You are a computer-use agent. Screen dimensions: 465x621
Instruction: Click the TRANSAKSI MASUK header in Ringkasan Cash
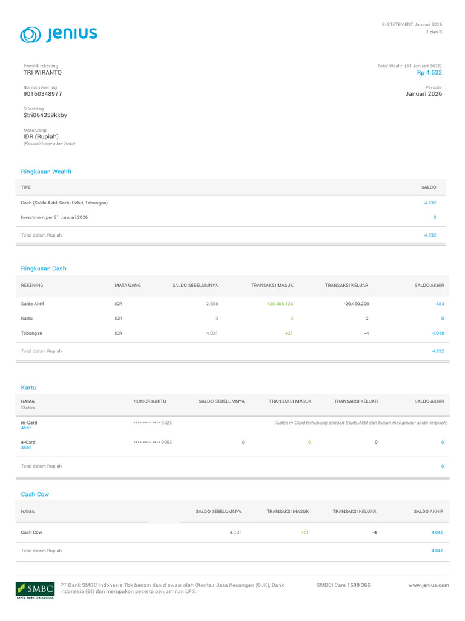coord(272,285)
